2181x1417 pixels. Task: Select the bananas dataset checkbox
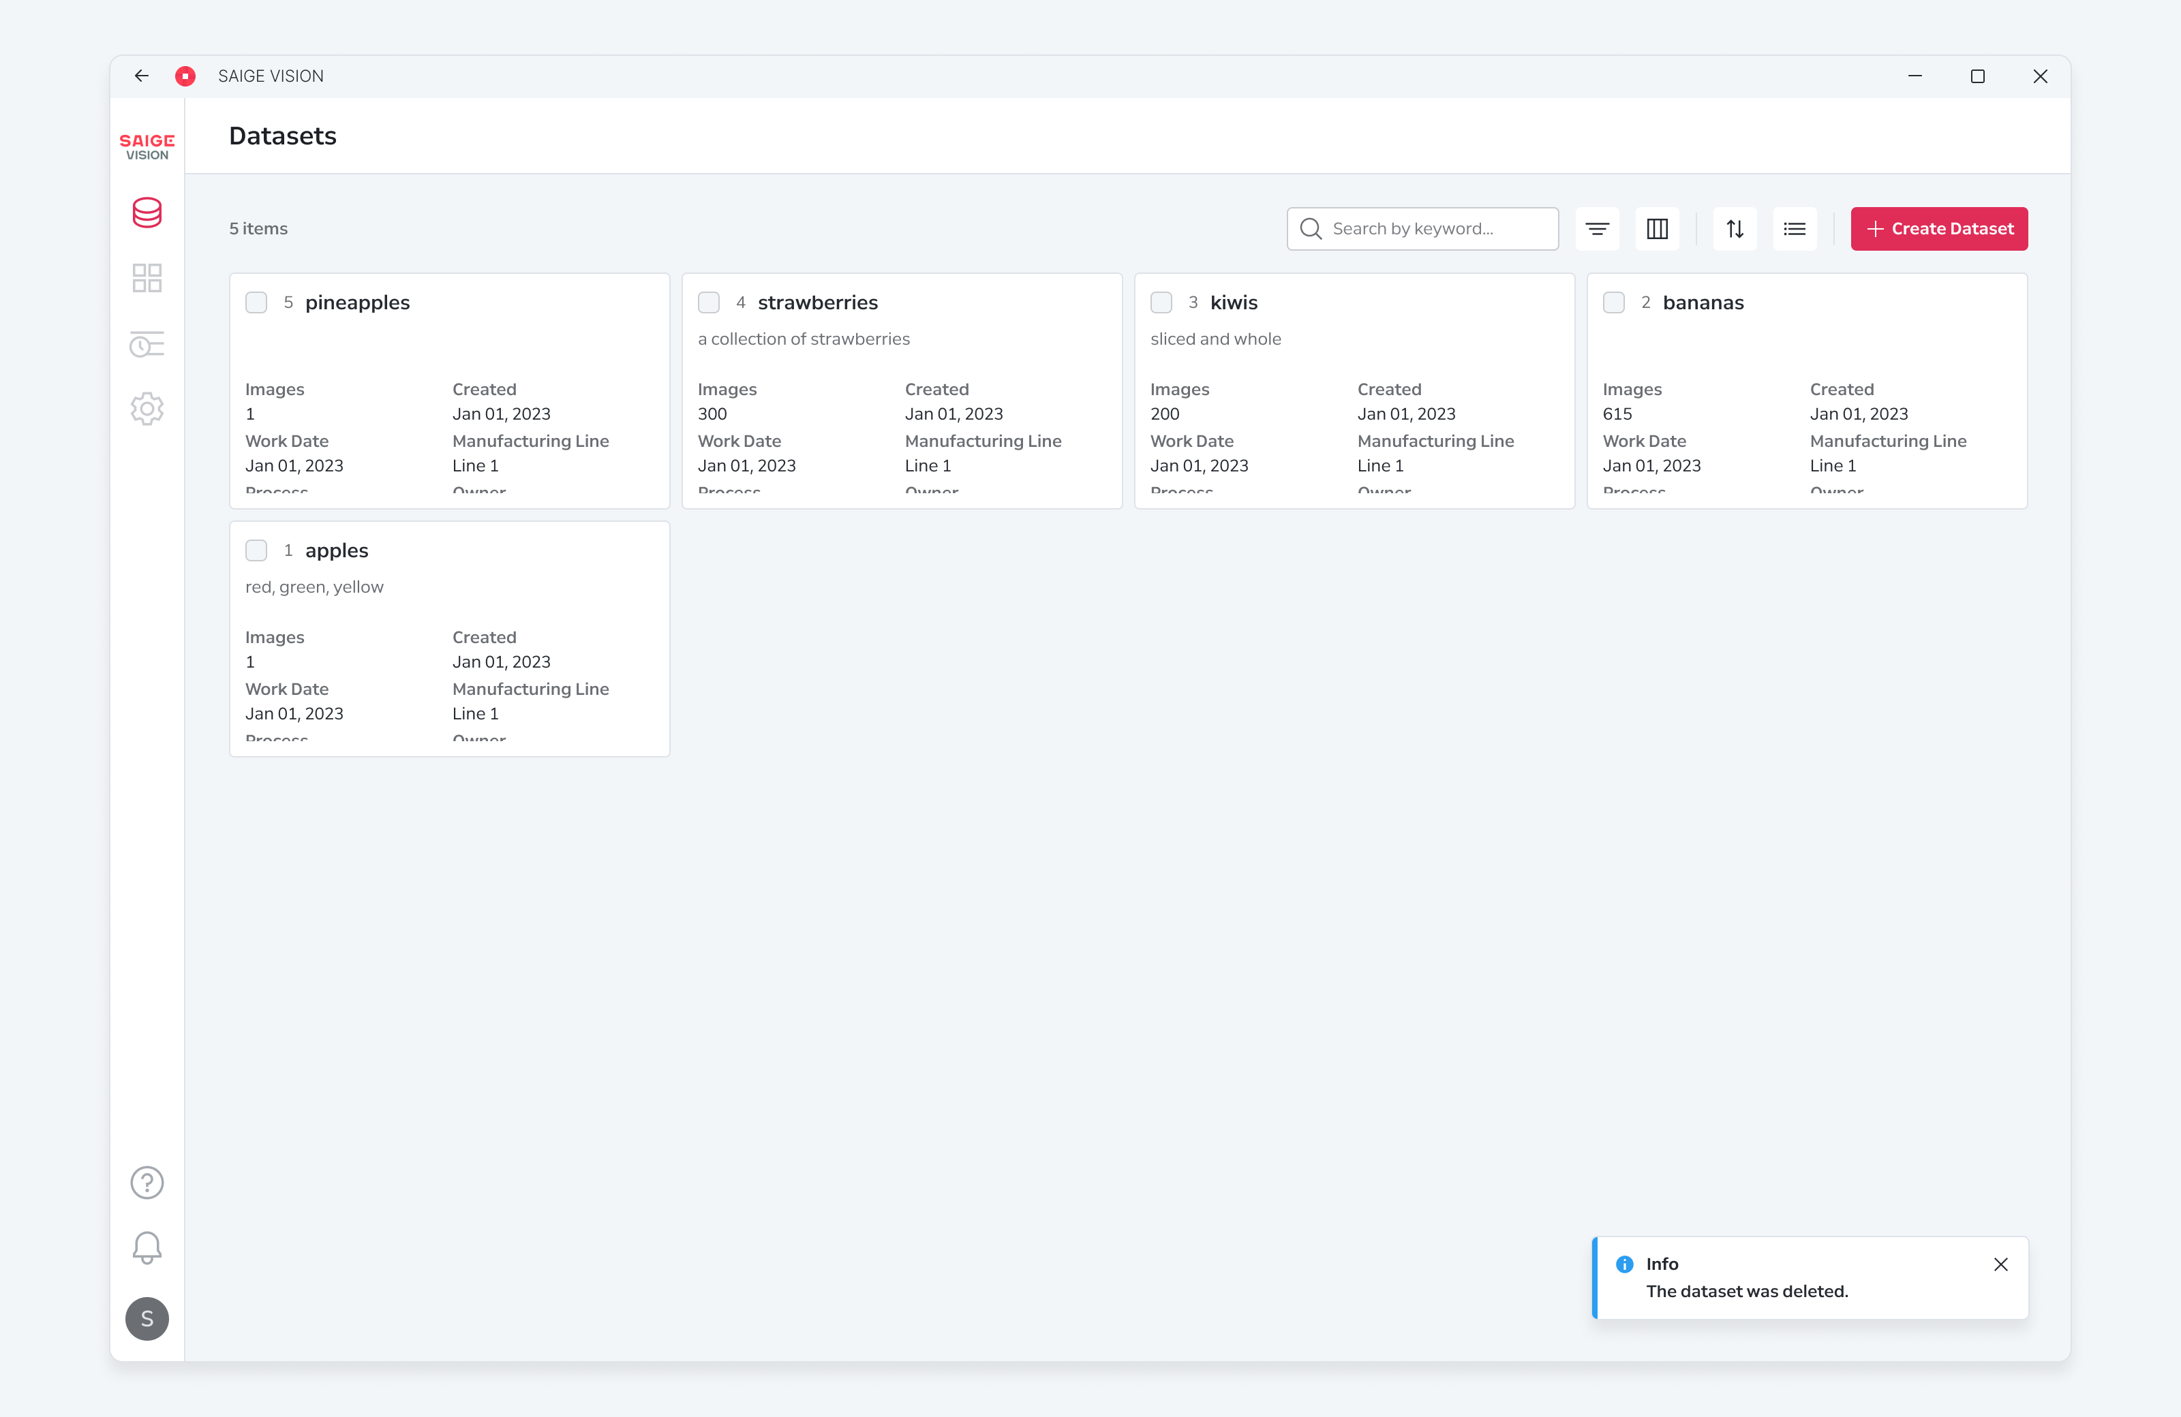point(1614,302)
